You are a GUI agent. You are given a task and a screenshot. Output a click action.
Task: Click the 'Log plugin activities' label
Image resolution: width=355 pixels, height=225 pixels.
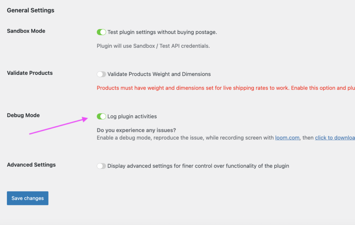132,116
